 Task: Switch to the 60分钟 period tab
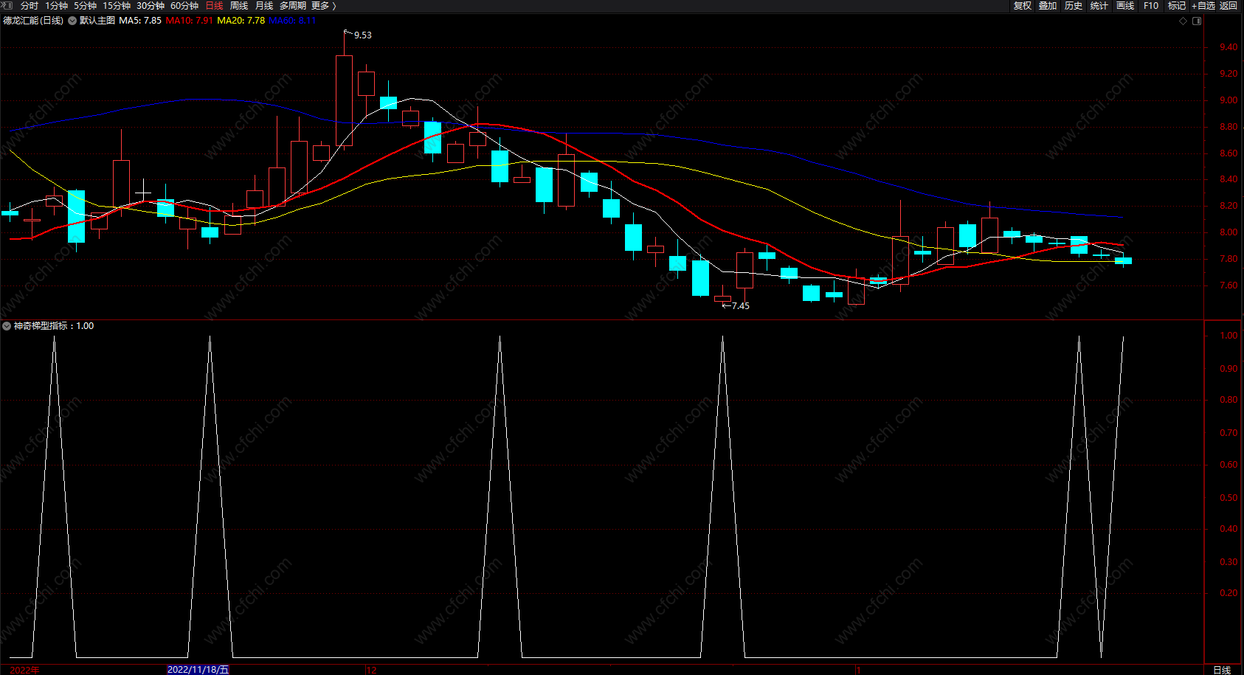pyautogui.click(x=184, y=6)
